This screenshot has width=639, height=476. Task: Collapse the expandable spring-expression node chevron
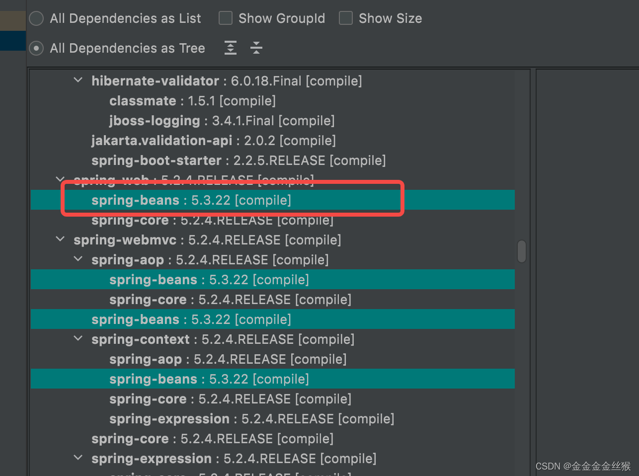tap(78, 458)
